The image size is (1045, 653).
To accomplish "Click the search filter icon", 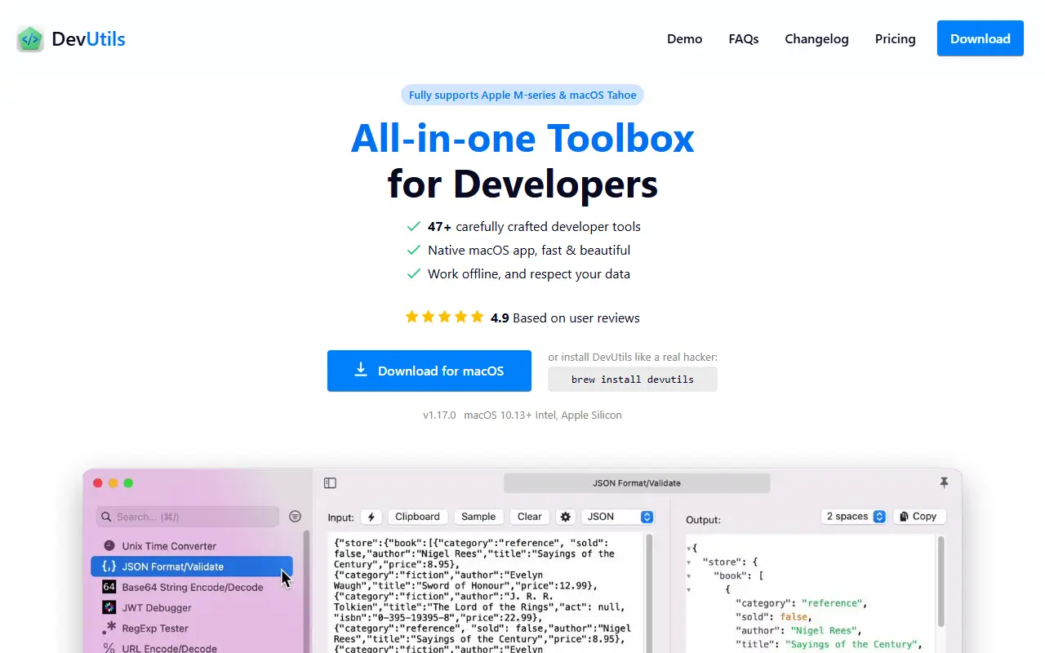I will [x=295, y=517].
